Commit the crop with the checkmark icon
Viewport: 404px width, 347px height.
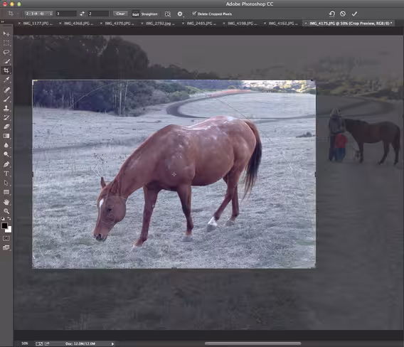(354, 14)
